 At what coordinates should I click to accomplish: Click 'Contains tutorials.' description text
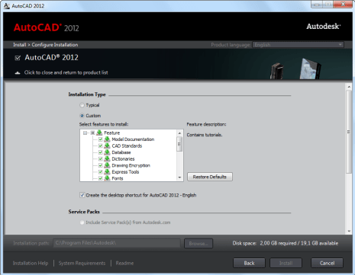(205, 135)
